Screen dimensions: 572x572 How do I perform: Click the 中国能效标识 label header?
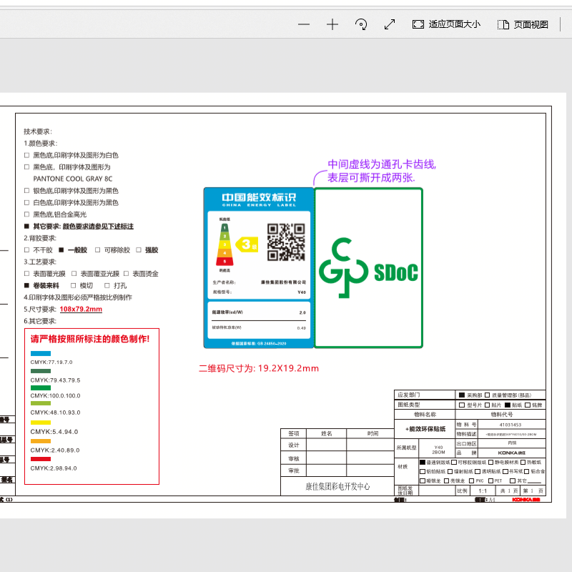coord(259,198)
